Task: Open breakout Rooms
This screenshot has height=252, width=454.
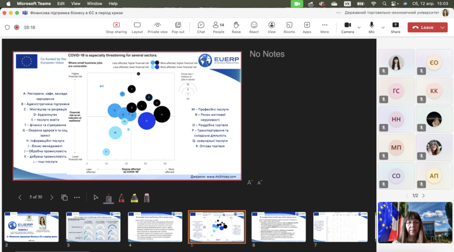Action: pos(289,27)
